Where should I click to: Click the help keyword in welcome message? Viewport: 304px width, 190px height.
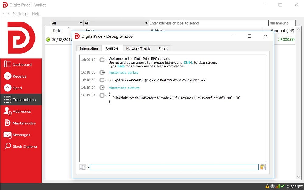point(121,66)
